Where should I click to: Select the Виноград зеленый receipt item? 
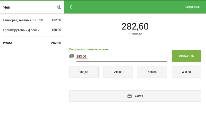click(23, 20)
